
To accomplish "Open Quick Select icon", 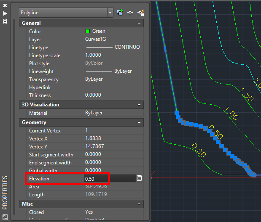I will tap(141, 13).
